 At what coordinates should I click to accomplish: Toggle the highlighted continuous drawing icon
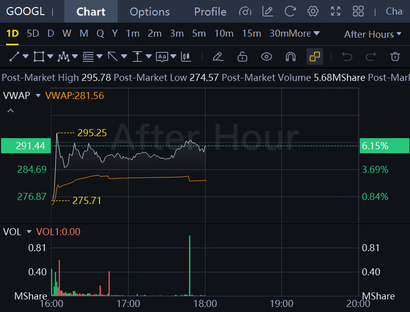[x=315, y=56]
